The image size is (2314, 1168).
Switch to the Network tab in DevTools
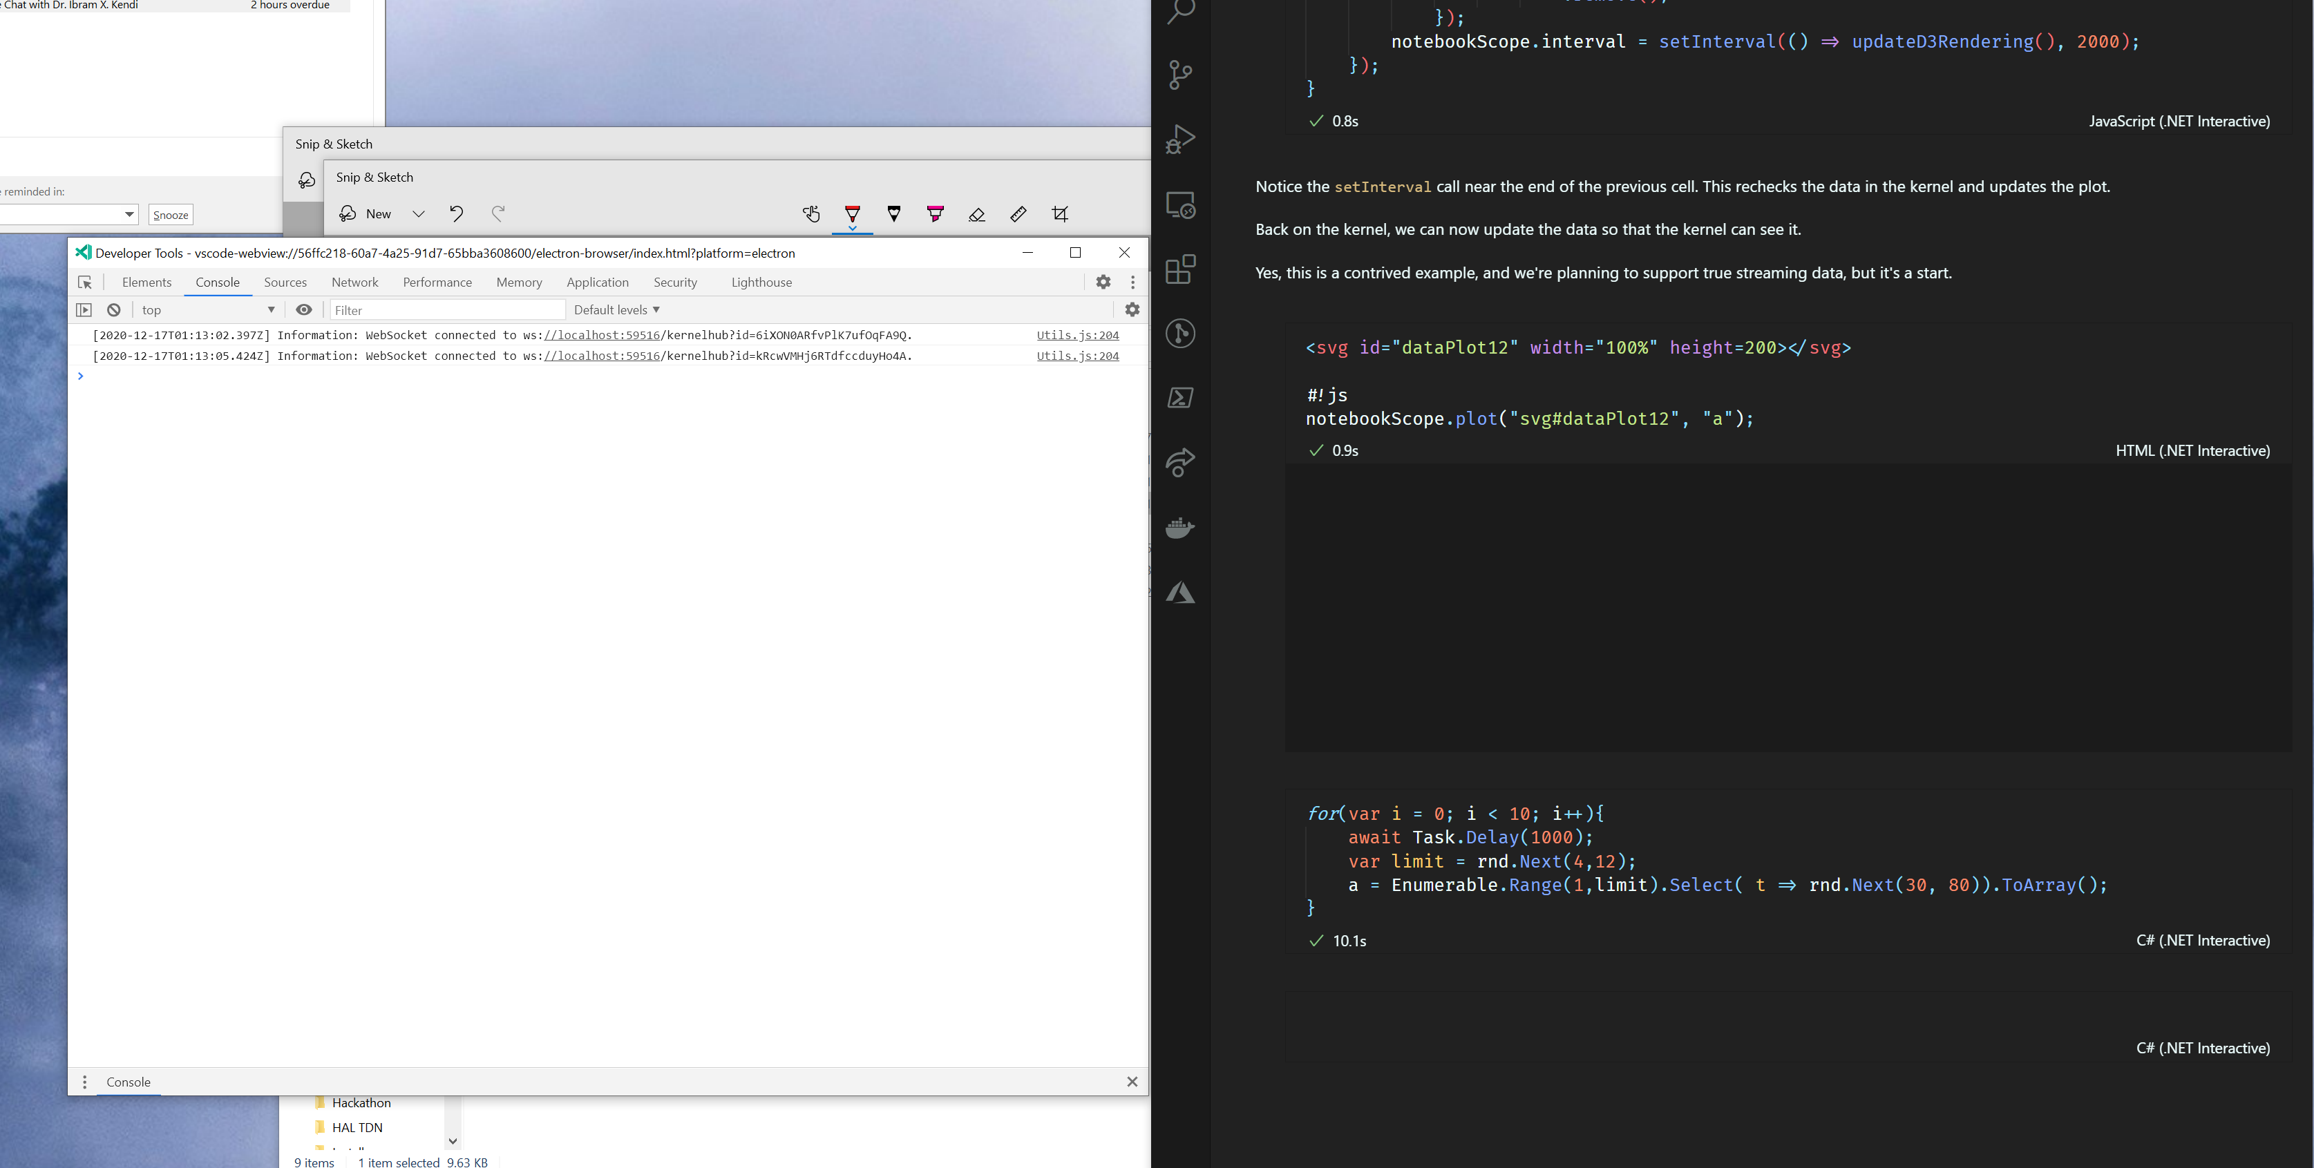point(355,282)
